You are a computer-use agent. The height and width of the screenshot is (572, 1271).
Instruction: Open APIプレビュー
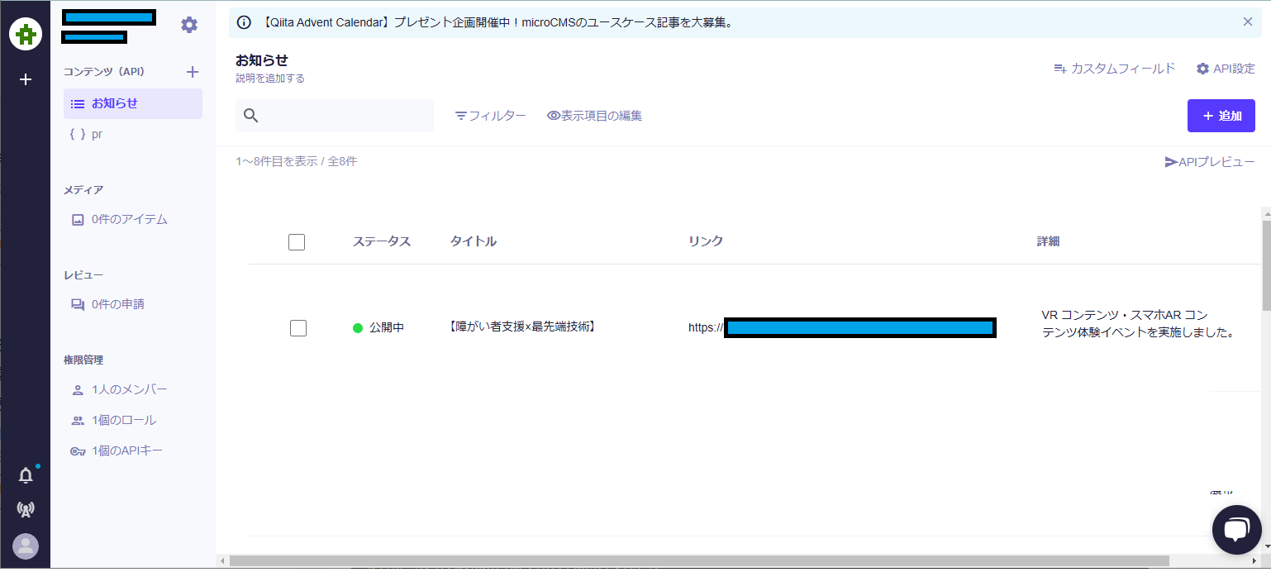click(x=1210, y=162)
